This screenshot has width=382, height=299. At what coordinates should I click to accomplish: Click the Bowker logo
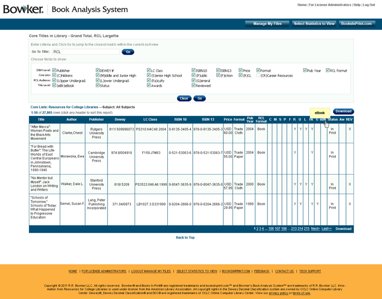[23, 9]
